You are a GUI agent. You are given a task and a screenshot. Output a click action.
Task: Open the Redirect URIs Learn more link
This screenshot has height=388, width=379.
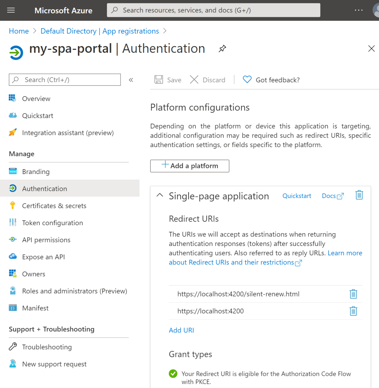pyautogui.click(x=345, y=253)
